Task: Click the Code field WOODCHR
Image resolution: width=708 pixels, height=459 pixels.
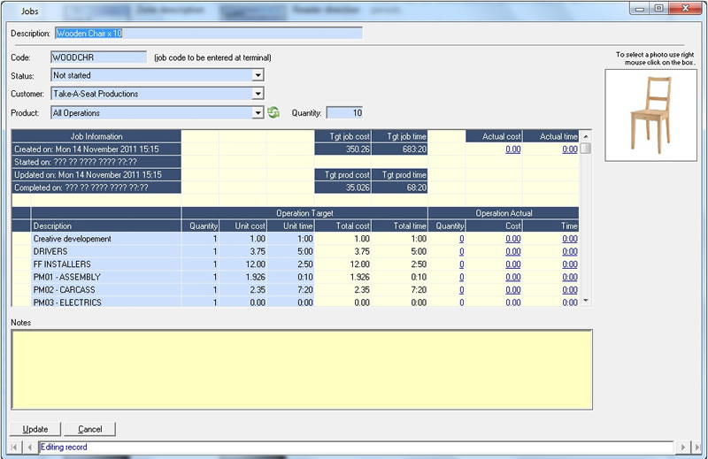Action: 98,57
